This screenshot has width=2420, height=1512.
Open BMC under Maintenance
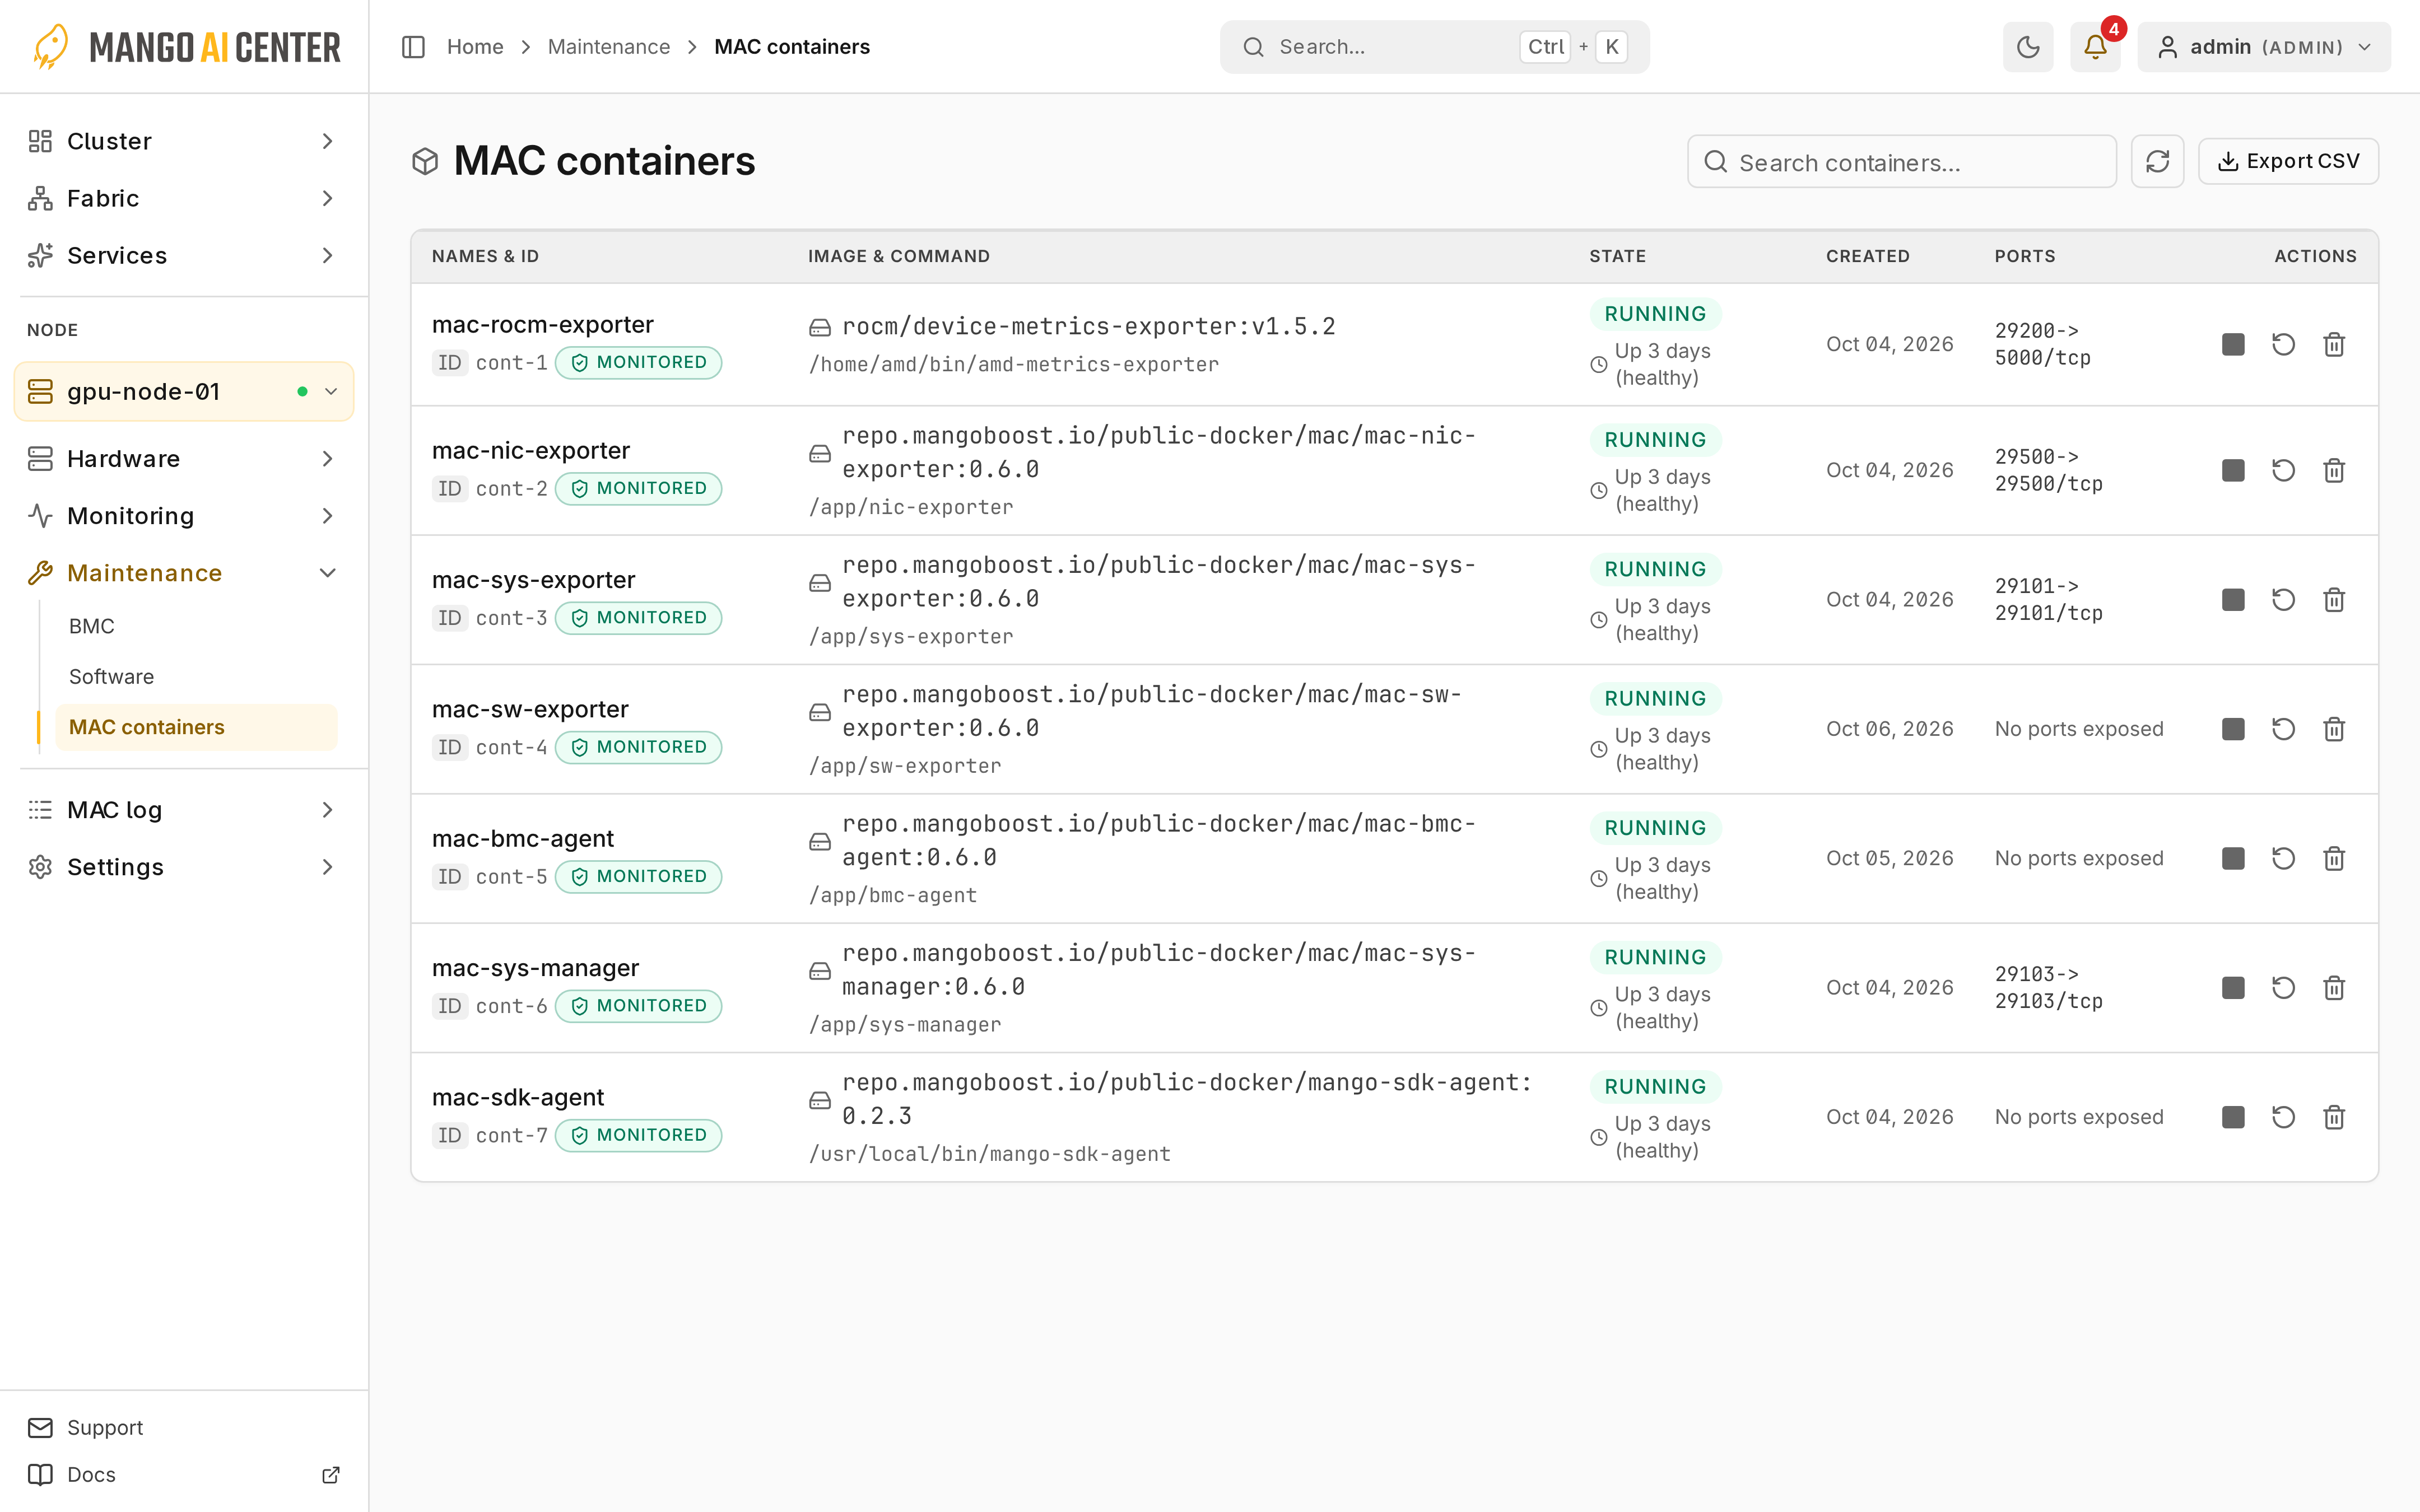click(x=196, y=626)
